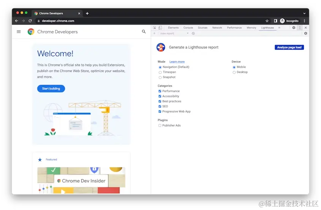Image resolution: width=321 pixels, height=210 pixels.
Task: Open the (new report) dropdown
Action: [174, 33]
